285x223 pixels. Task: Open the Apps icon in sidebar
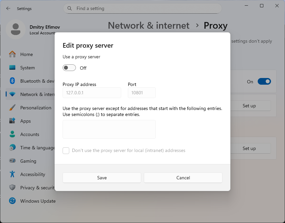click(x=12, y=121)
